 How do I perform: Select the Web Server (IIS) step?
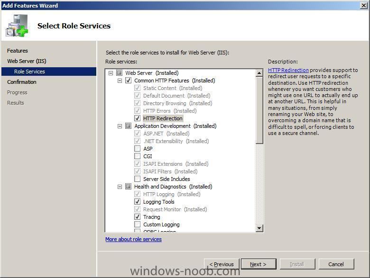pos(27,61)
